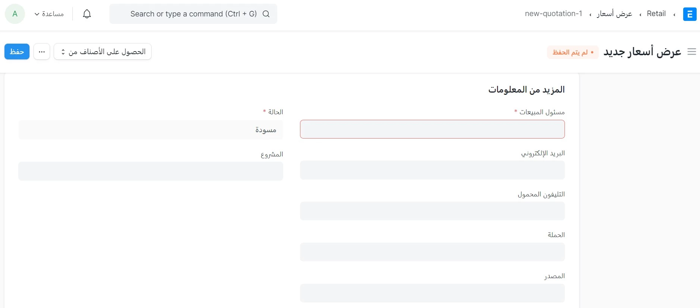Click the search or command bar
This screenshot has height=308, width=700.
[193, 14]
